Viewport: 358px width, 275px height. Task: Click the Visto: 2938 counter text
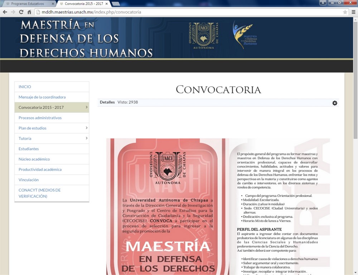(x=128, y=102)
